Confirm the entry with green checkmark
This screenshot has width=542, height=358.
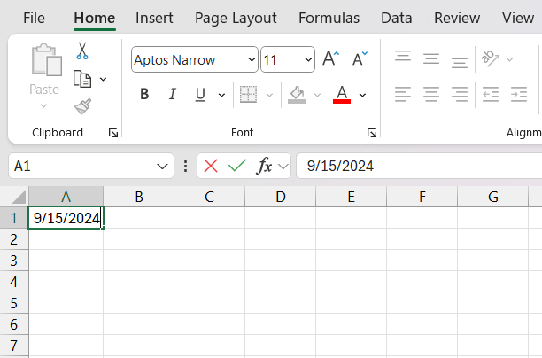tap(237, 166)
